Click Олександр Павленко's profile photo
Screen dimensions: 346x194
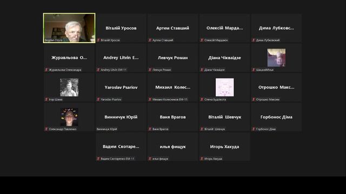pos(69,117)
